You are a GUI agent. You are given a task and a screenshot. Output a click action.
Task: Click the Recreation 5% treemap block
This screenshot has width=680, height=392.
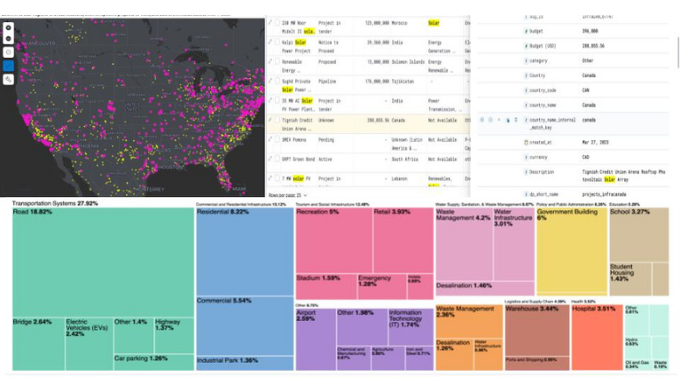[x=334, y=240]
